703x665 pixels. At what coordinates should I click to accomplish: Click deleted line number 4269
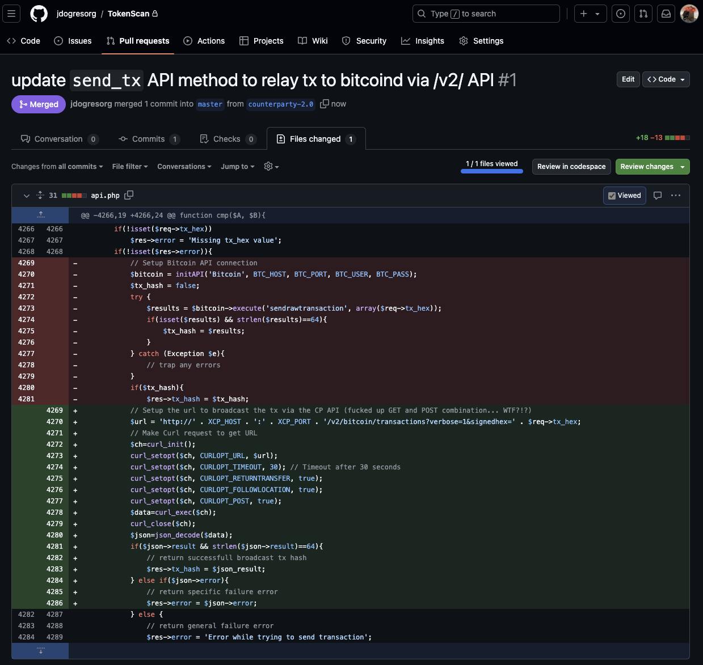(26, 263)
